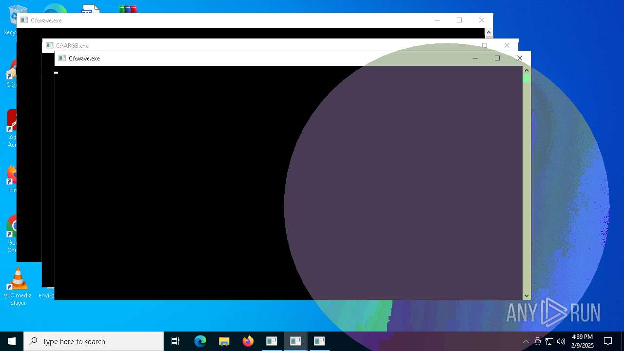Minimize the front wave.exe console window

pos(475,58)
